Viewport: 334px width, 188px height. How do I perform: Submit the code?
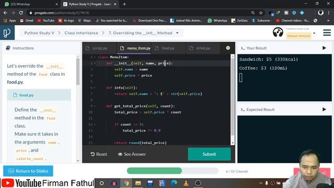pyautogui.click(x=209, y=154)
